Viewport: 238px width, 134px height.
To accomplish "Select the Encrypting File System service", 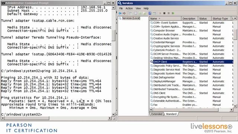I will 192,97.
